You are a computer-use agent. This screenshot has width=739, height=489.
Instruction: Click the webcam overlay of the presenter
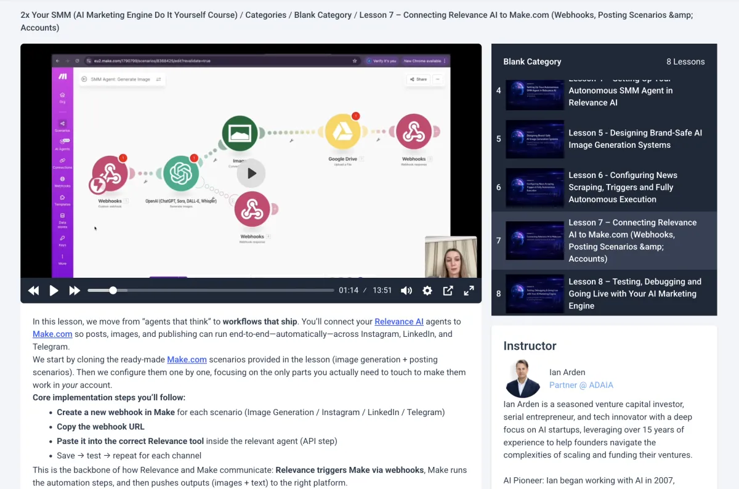point(451,257)
